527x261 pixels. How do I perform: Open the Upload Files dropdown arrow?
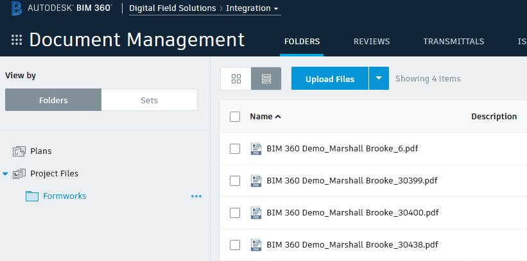pyautogui.click(x=379, y=78)
